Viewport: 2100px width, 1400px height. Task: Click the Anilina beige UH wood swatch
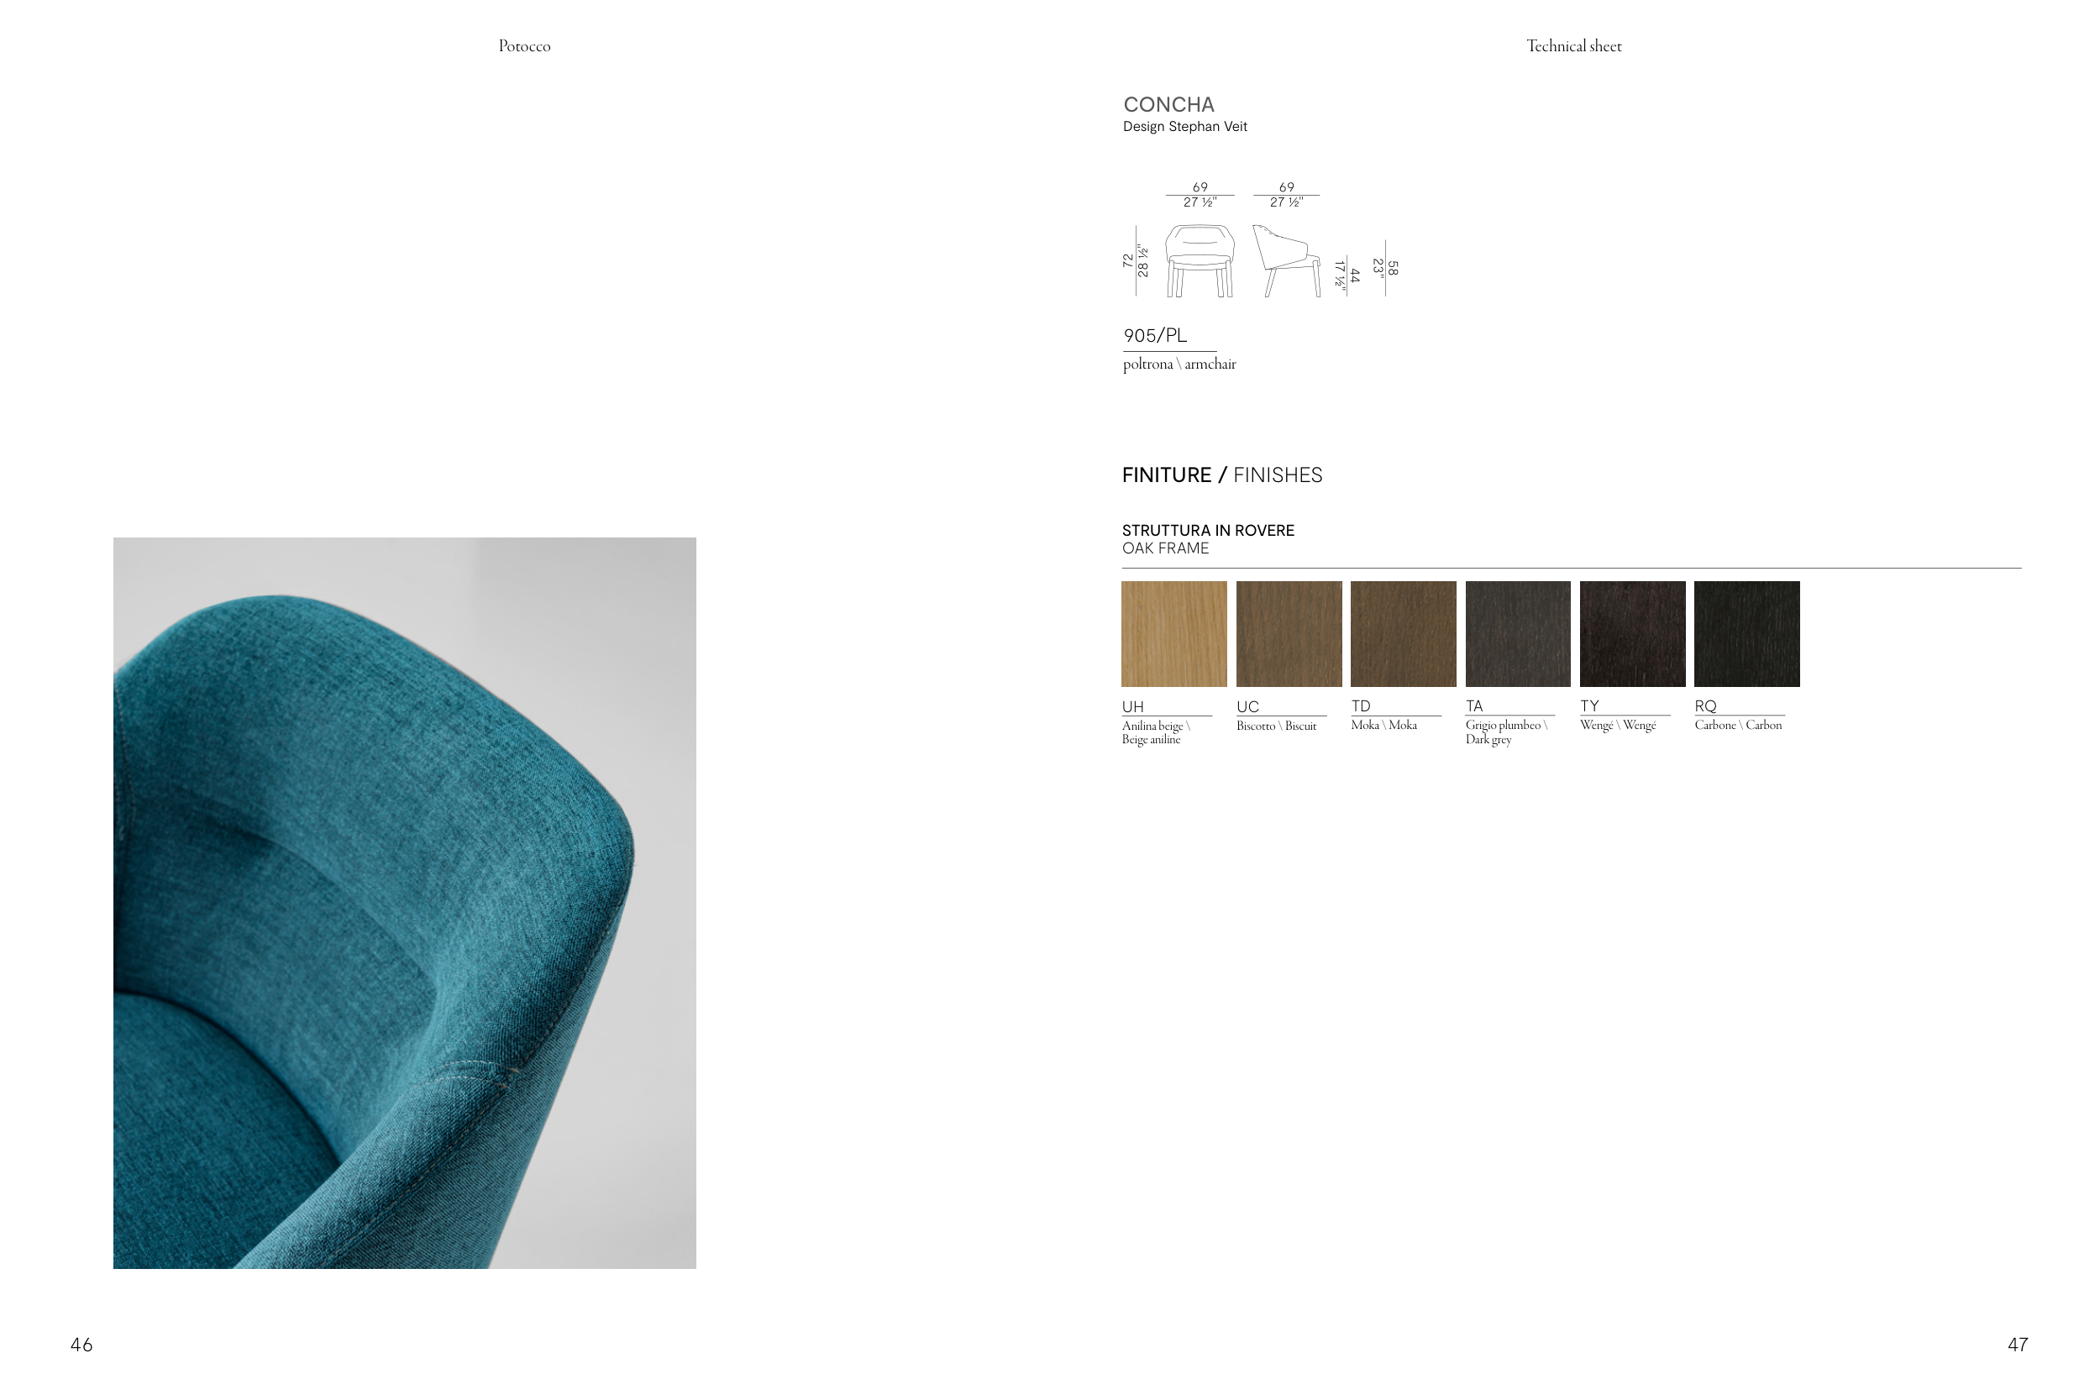point(1173,634)
